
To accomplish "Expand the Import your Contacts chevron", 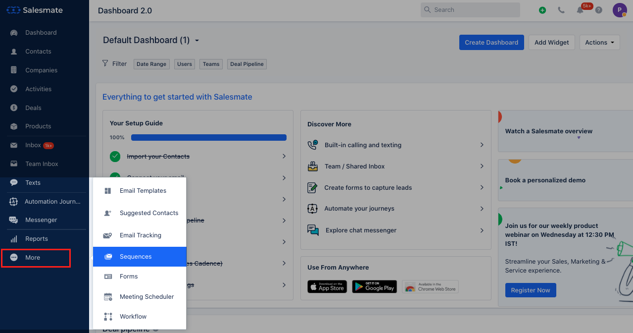I will (284, 157).
